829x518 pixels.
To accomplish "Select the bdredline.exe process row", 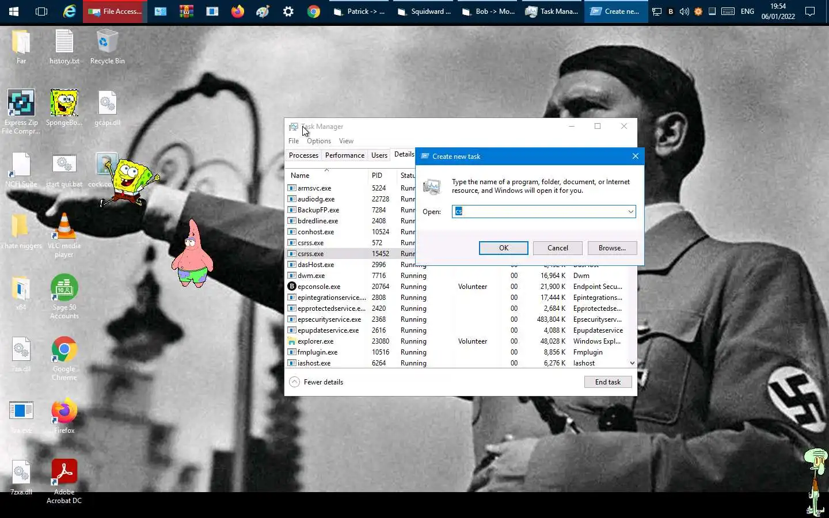I will point(350,221).
